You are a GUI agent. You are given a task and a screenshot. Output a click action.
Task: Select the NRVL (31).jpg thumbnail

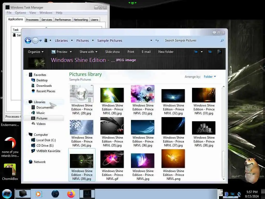[x=143, y=94]
